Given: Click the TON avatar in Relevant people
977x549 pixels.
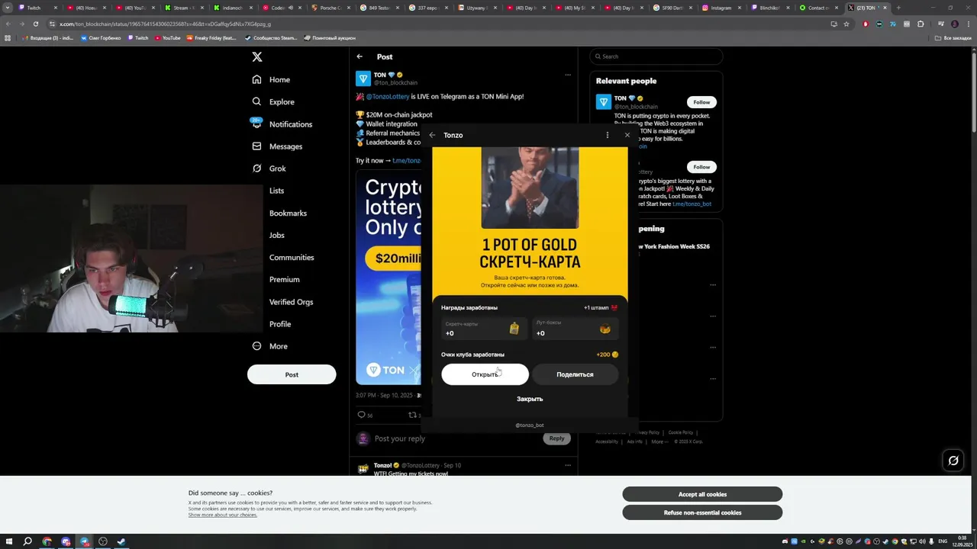Looking at the screenshot, I should tap(604, 102).
